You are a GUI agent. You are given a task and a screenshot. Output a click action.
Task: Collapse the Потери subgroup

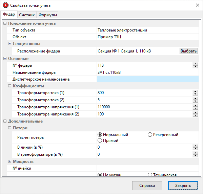pos(9,128)
